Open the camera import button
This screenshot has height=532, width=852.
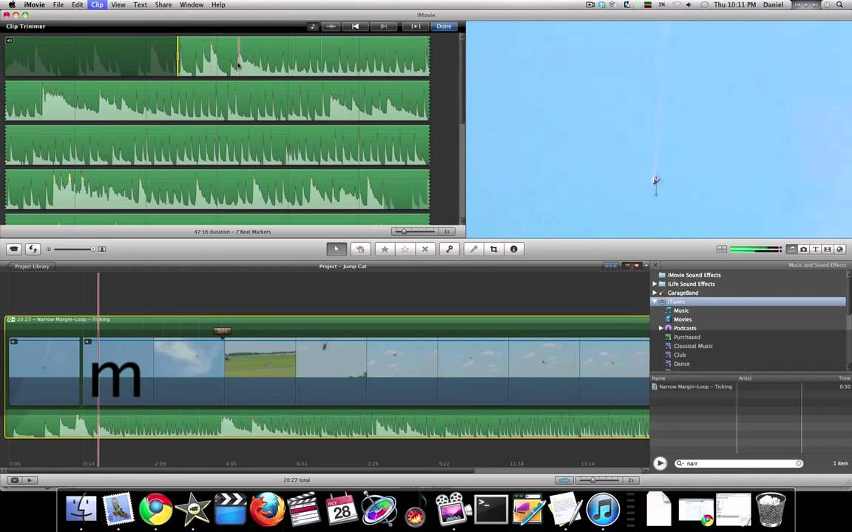point(14,249)
